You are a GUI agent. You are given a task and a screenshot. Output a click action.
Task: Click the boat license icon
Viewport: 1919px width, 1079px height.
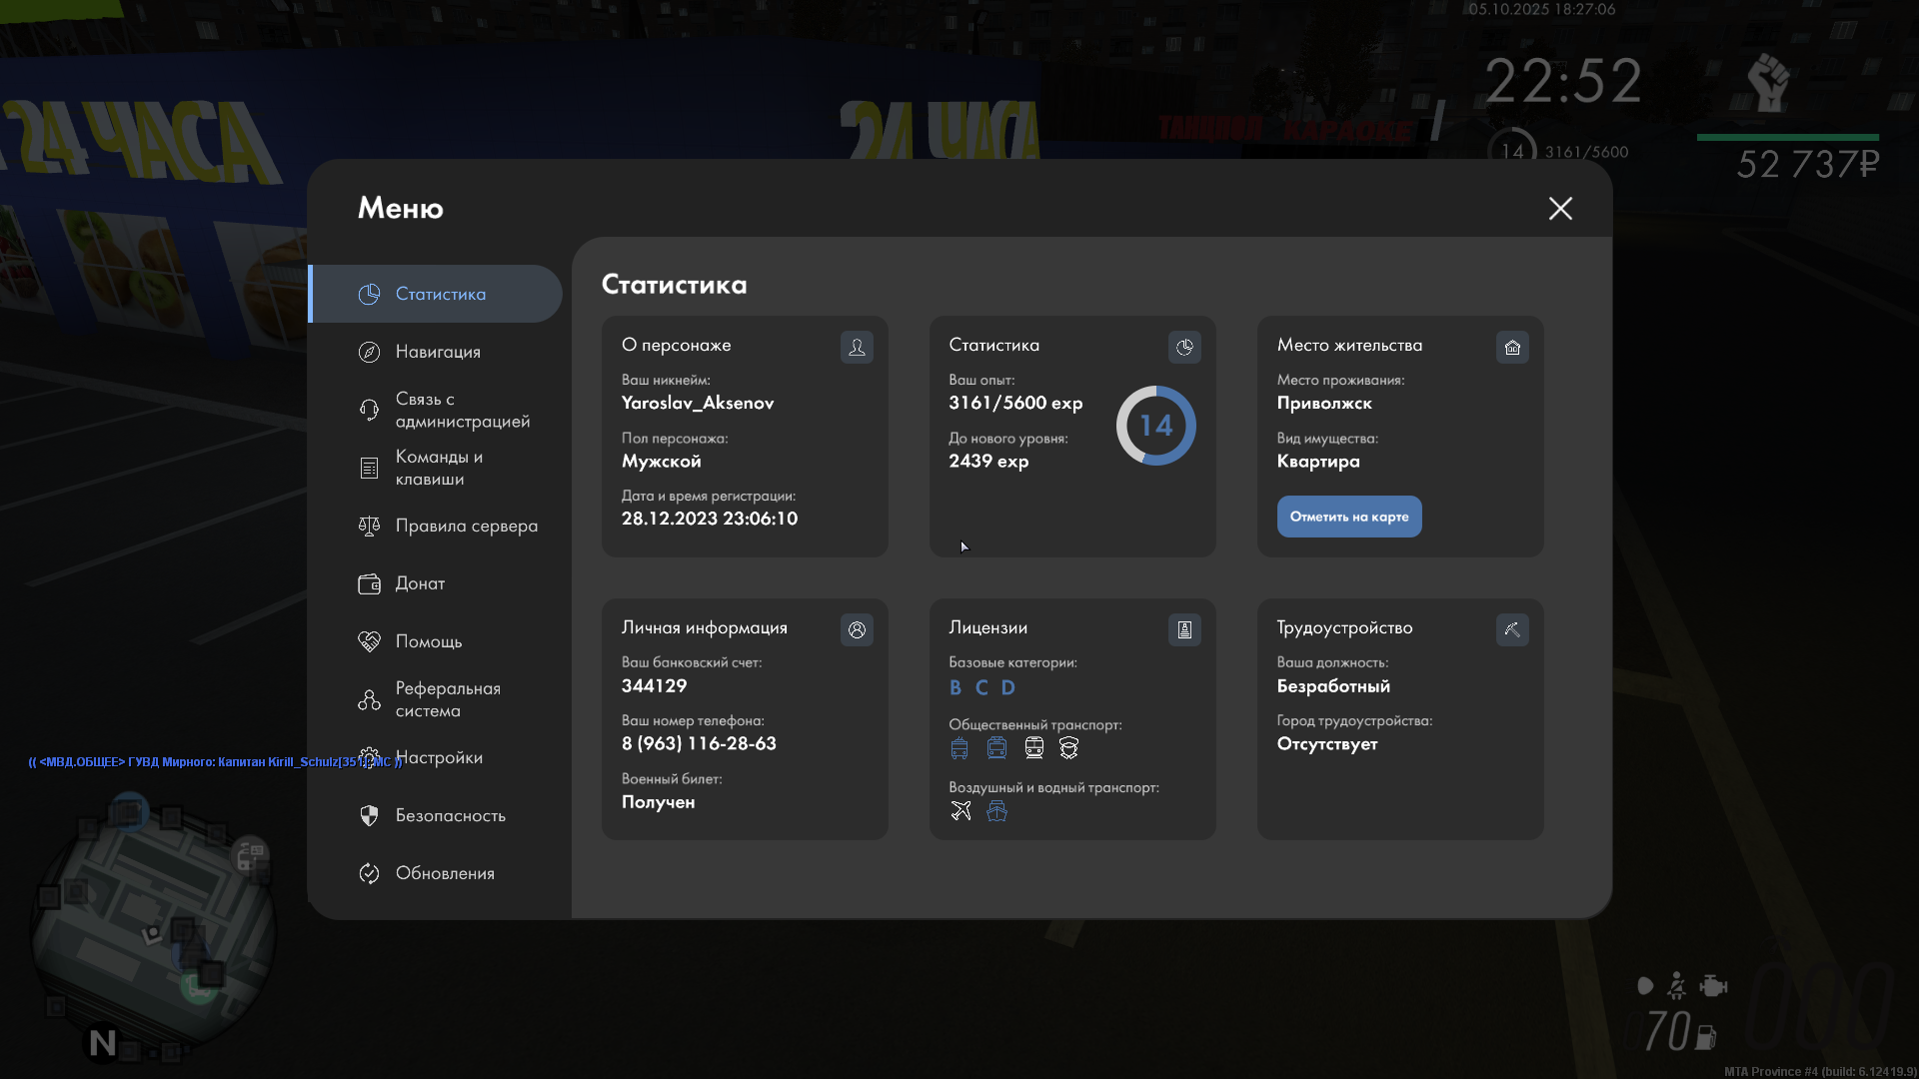tap(996, 810)
